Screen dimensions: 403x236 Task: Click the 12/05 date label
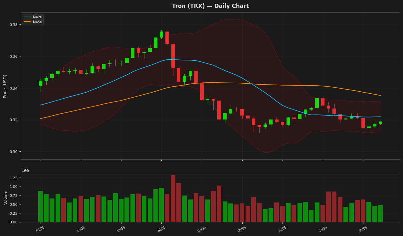[x=81, y=229]
